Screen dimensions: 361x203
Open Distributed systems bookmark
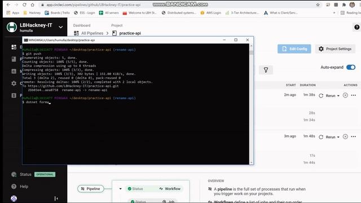[x=179, y=12]
